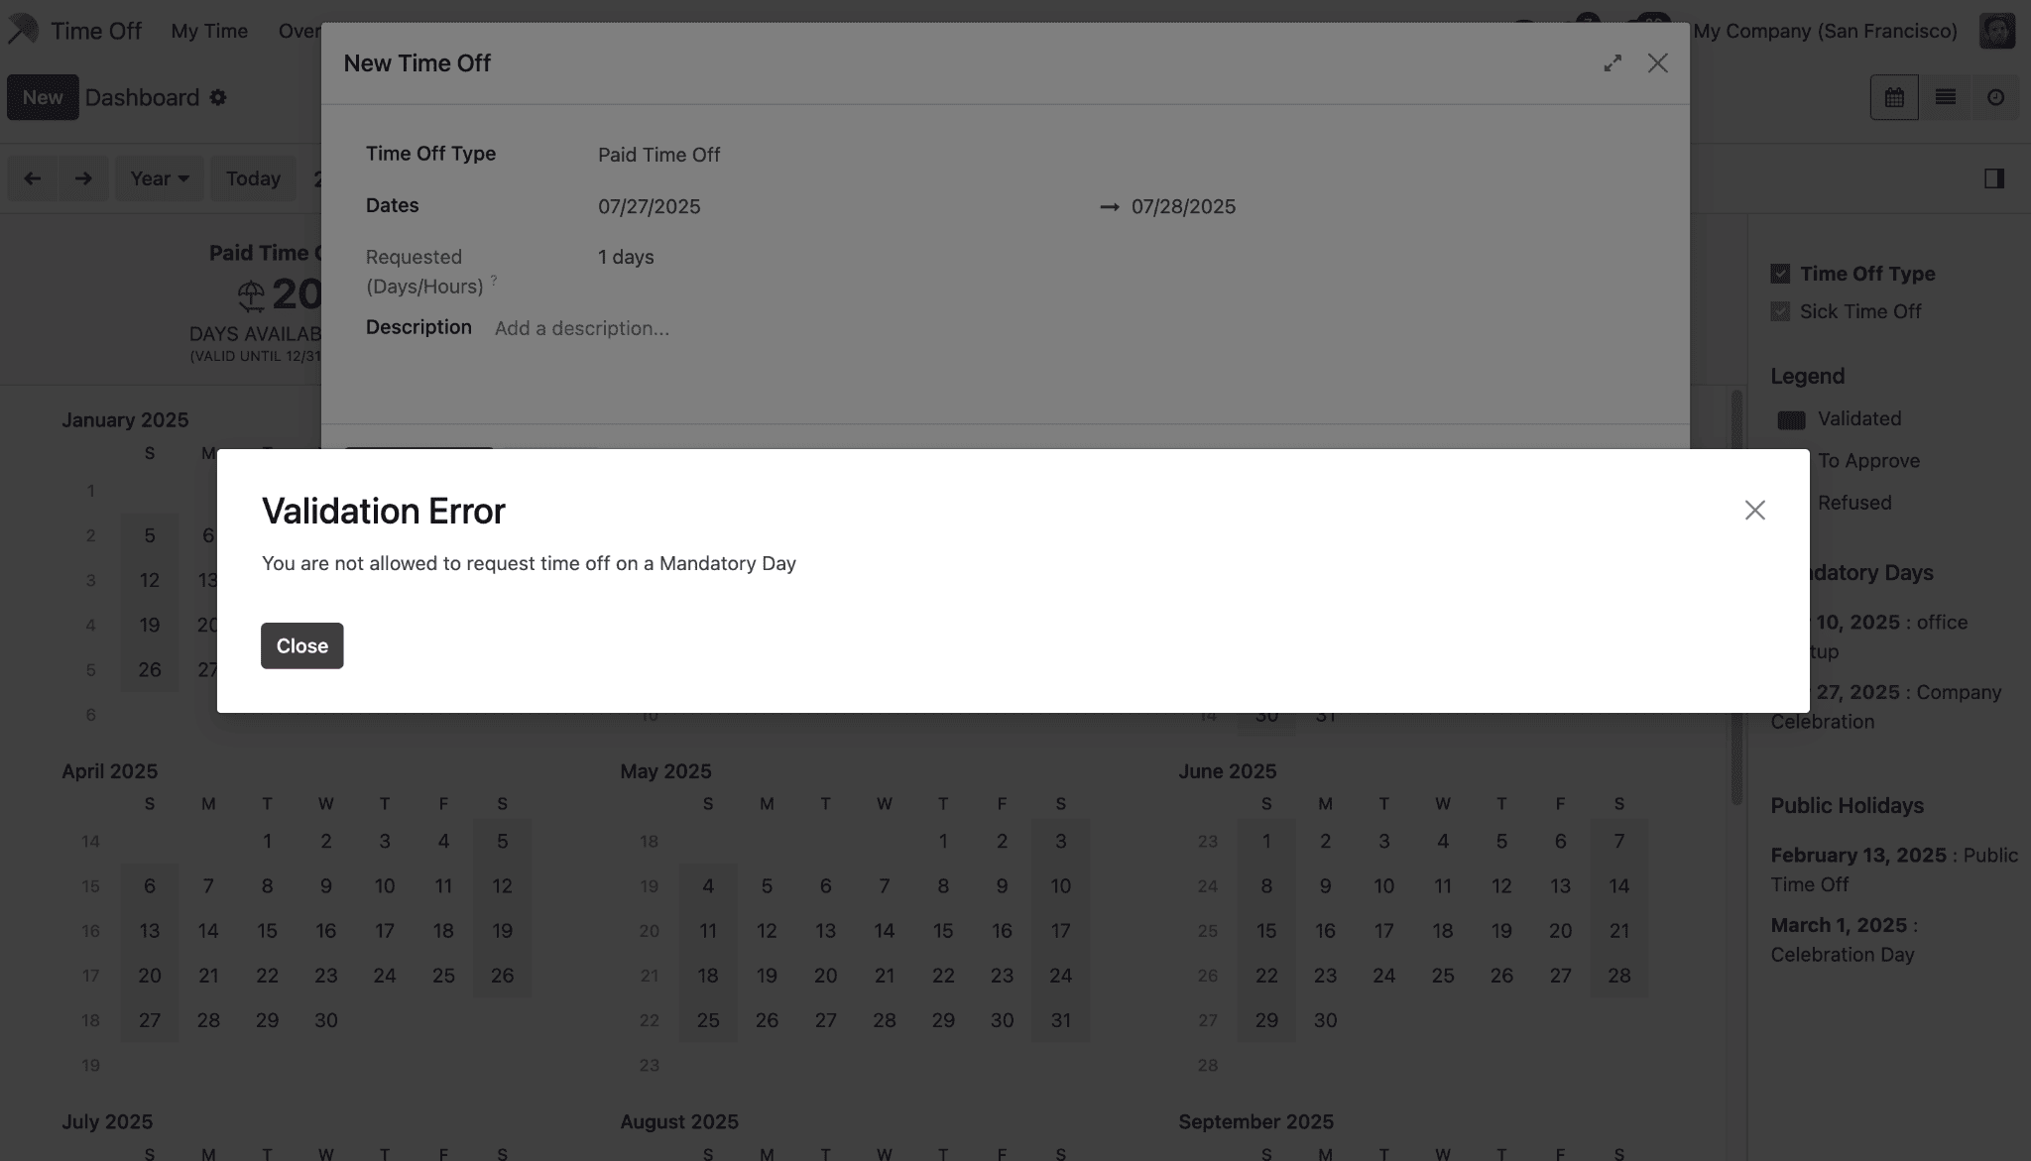Click the New button on dashboard
Viewport: 2031px width, 1161px height.
click(43, 97)
